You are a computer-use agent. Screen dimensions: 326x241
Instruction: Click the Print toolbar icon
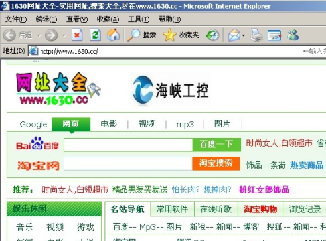click(256, 35)
